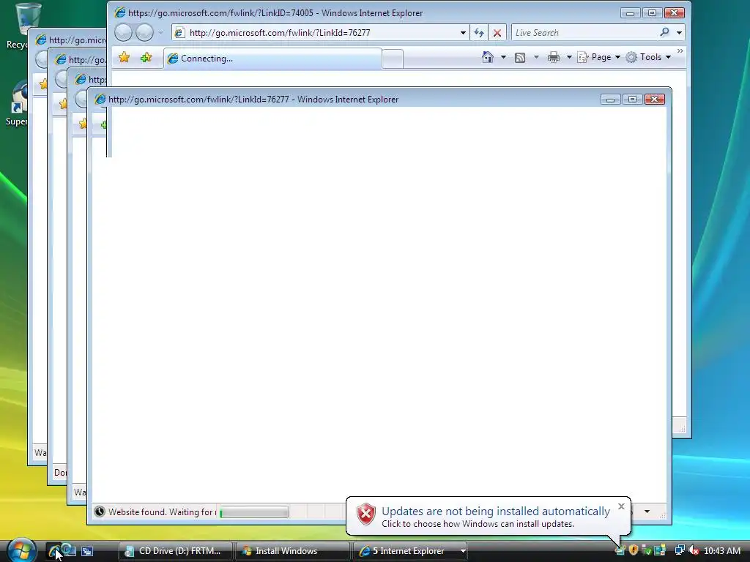
Task: Click the resize grip of LinkID=74005 window
Action: [682, 429]
